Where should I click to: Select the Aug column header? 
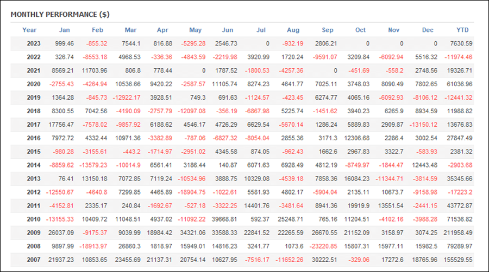point(293,30)
